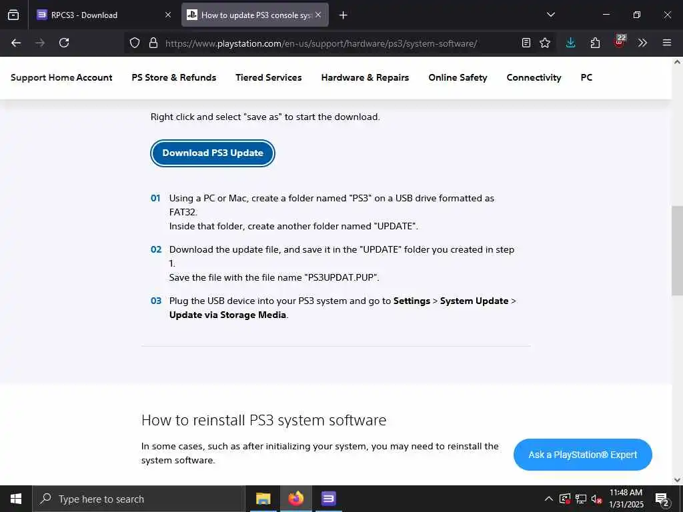Navigate to Online Safety
This screenshot has width=683, height=512.
pos(458,77)
